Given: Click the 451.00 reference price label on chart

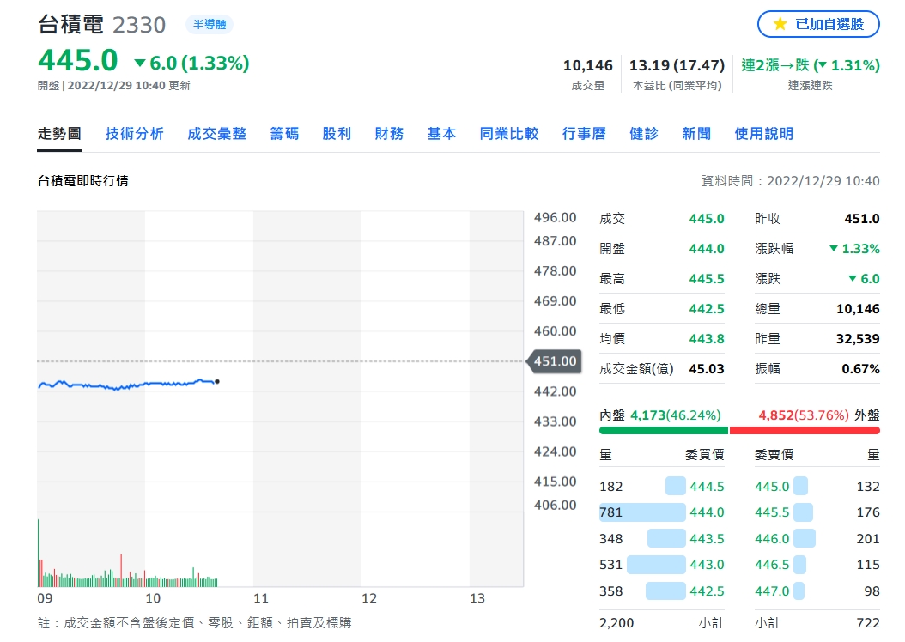Looking at the screenshot, I should 554,361.
